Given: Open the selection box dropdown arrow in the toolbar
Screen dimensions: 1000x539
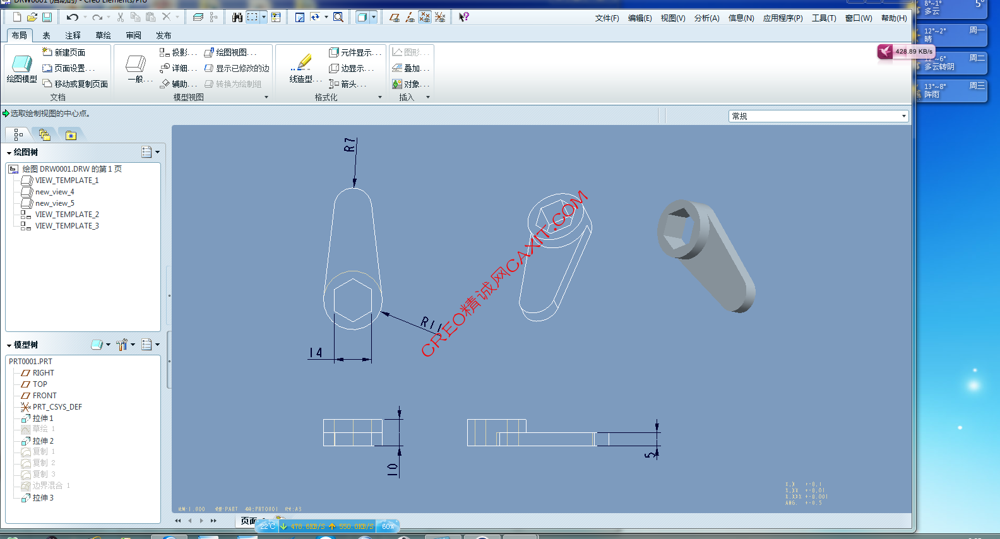Looking at the screenshot, I should point(264,18).
